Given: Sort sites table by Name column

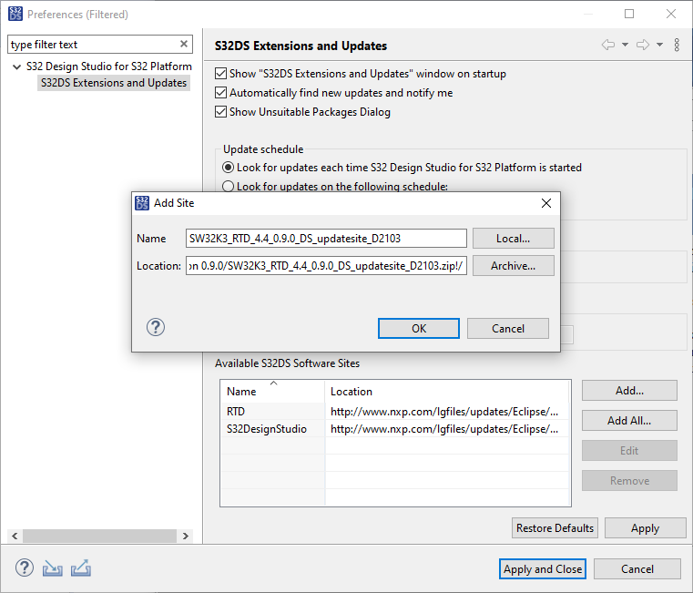Looking at the screenshot, I should pos(272,392).
